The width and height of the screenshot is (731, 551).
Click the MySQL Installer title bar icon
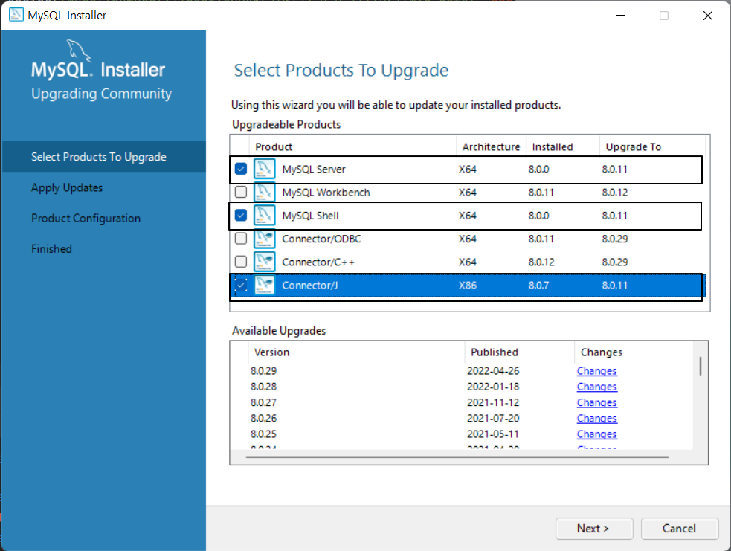16,15
